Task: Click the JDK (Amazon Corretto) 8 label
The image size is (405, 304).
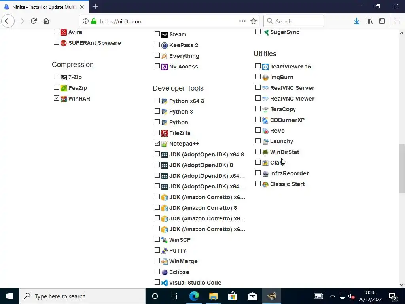Action: [203, 208]
